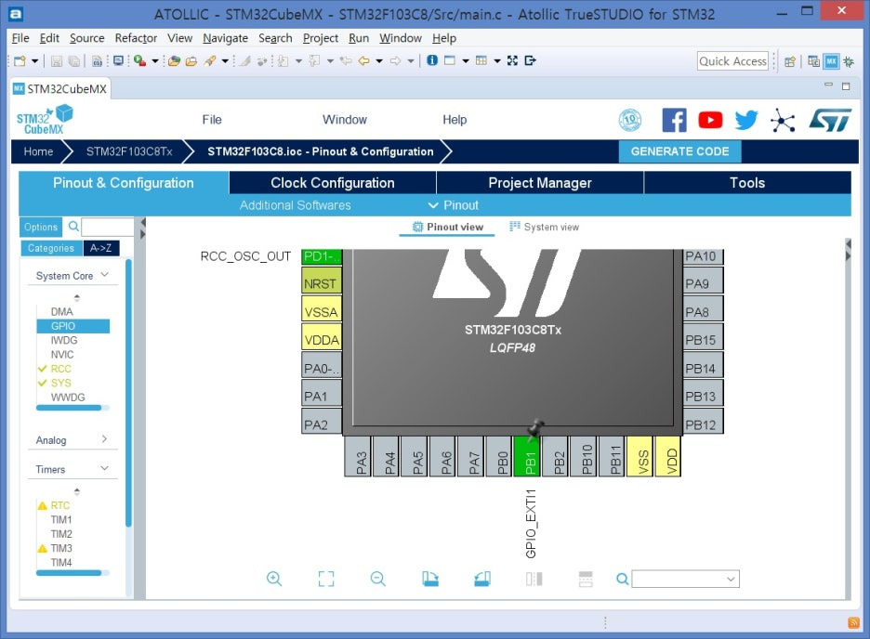Open the pin search combo box dropdown

[731, 580]
